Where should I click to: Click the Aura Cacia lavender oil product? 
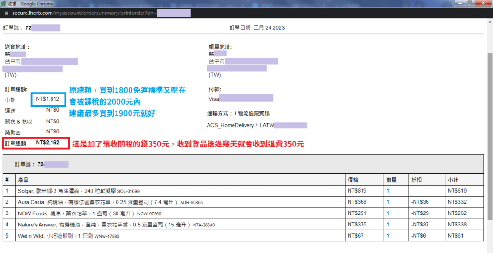96,202
